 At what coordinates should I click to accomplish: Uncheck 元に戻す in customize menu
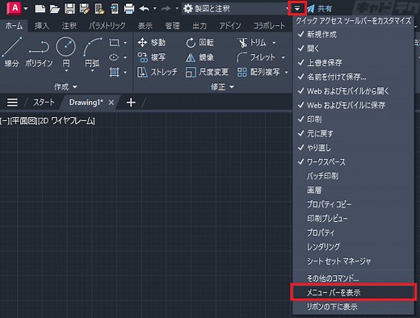coord(353,133)
